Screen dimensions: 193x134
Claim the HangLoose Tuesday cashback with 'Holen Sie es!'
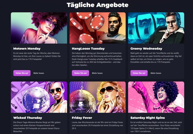81,73
